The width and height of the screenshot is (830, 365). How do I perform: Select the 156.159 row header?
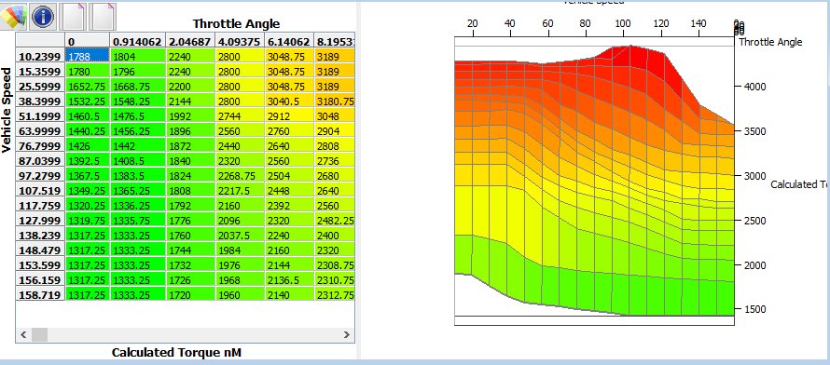tap(40, 279)
